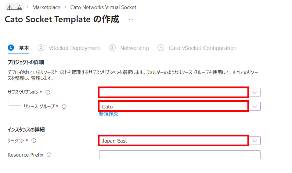Screen dimensions: 292x173
Task: Expand the サブスクリプション dropdown arrow
Action: click(x=256, y=92)
